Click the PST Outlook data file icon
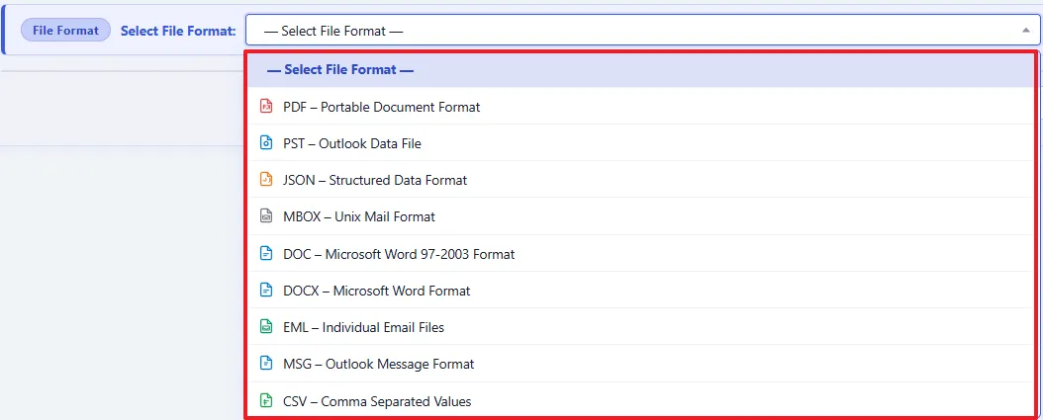Image resolution: width=1043 pixels, height=420 pixels. click(x=266, y=143)
